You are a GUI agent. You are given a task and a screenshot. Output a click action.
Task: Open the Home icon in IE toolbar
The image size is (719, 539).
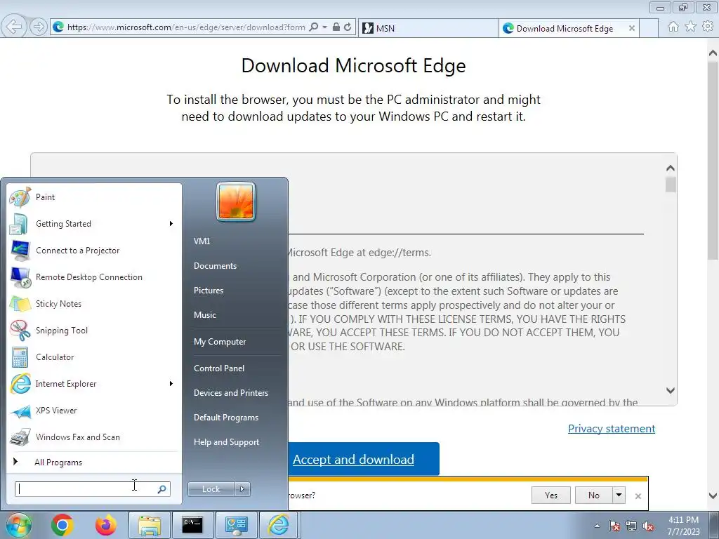(673, 27)
